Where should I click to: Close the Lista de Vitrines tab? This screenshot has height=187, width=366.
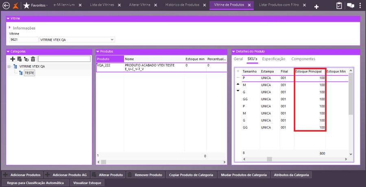pos(119,5)
